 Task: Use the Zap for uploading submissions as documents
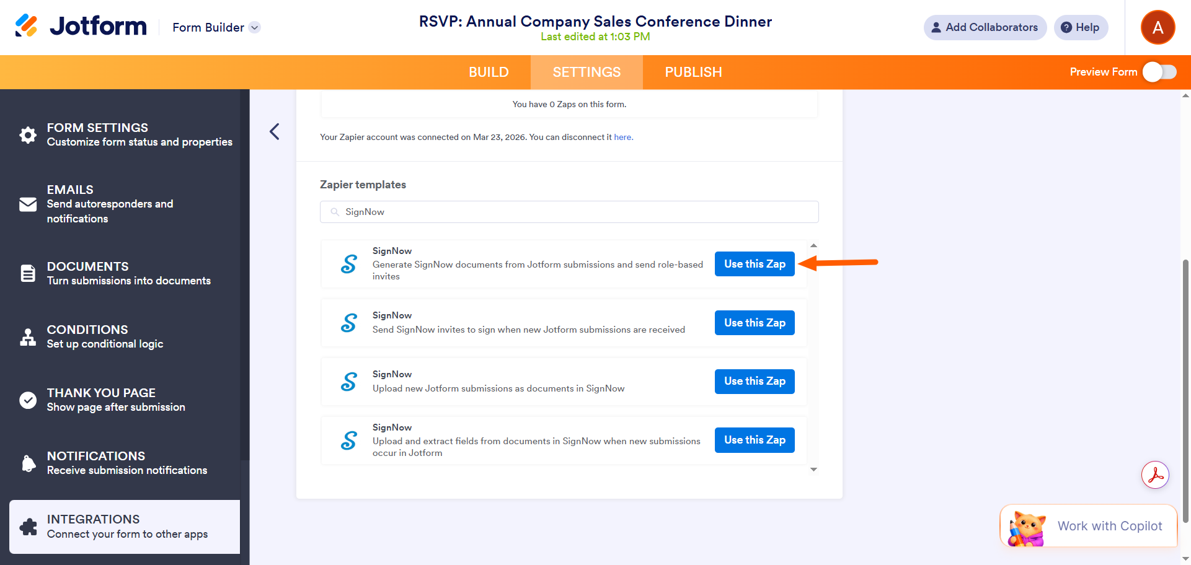(755, 382)
